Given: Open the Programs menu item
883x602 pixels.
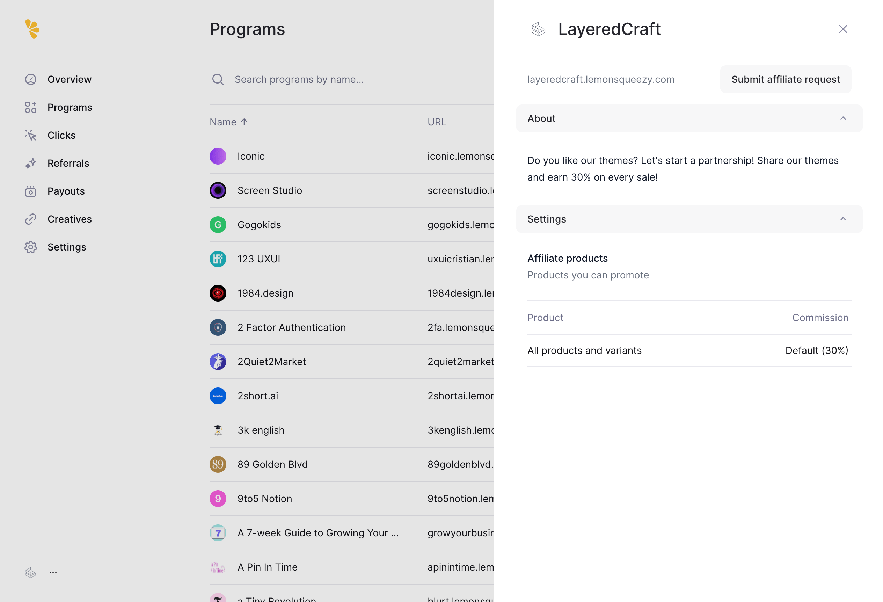Looking at the screenshot, I should (70, 108).
